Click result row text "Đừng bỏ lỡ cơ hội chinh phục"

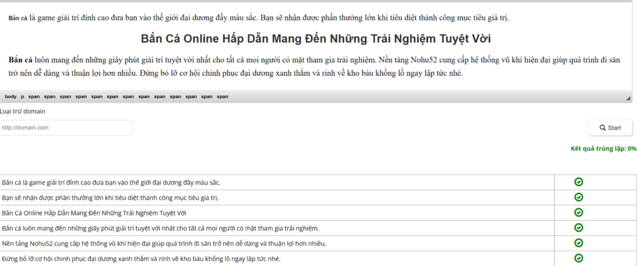pos(141,258)
